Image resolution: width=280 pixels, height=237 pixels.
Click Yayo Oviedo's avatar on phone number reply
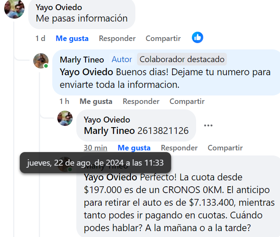pyautogui.click(x=65, y=118)
